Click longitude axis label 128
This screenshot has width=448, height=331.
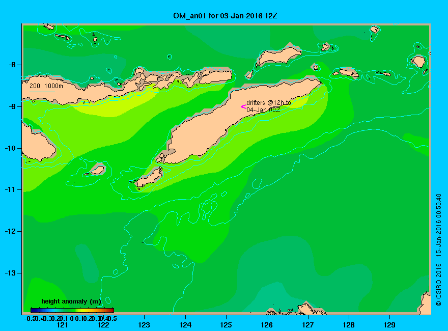[x=349, y=325]
